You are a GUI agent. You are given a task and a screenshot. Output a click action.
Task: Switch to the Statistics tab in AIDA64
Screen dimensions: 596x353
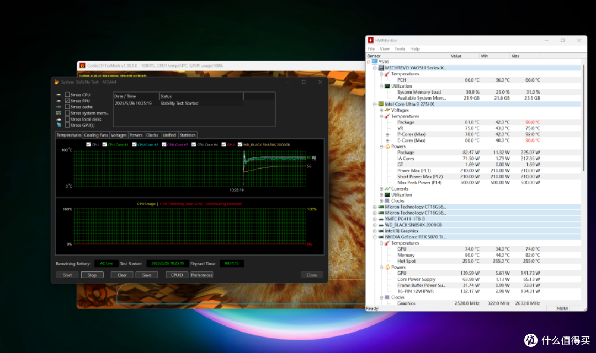(188, 135)
